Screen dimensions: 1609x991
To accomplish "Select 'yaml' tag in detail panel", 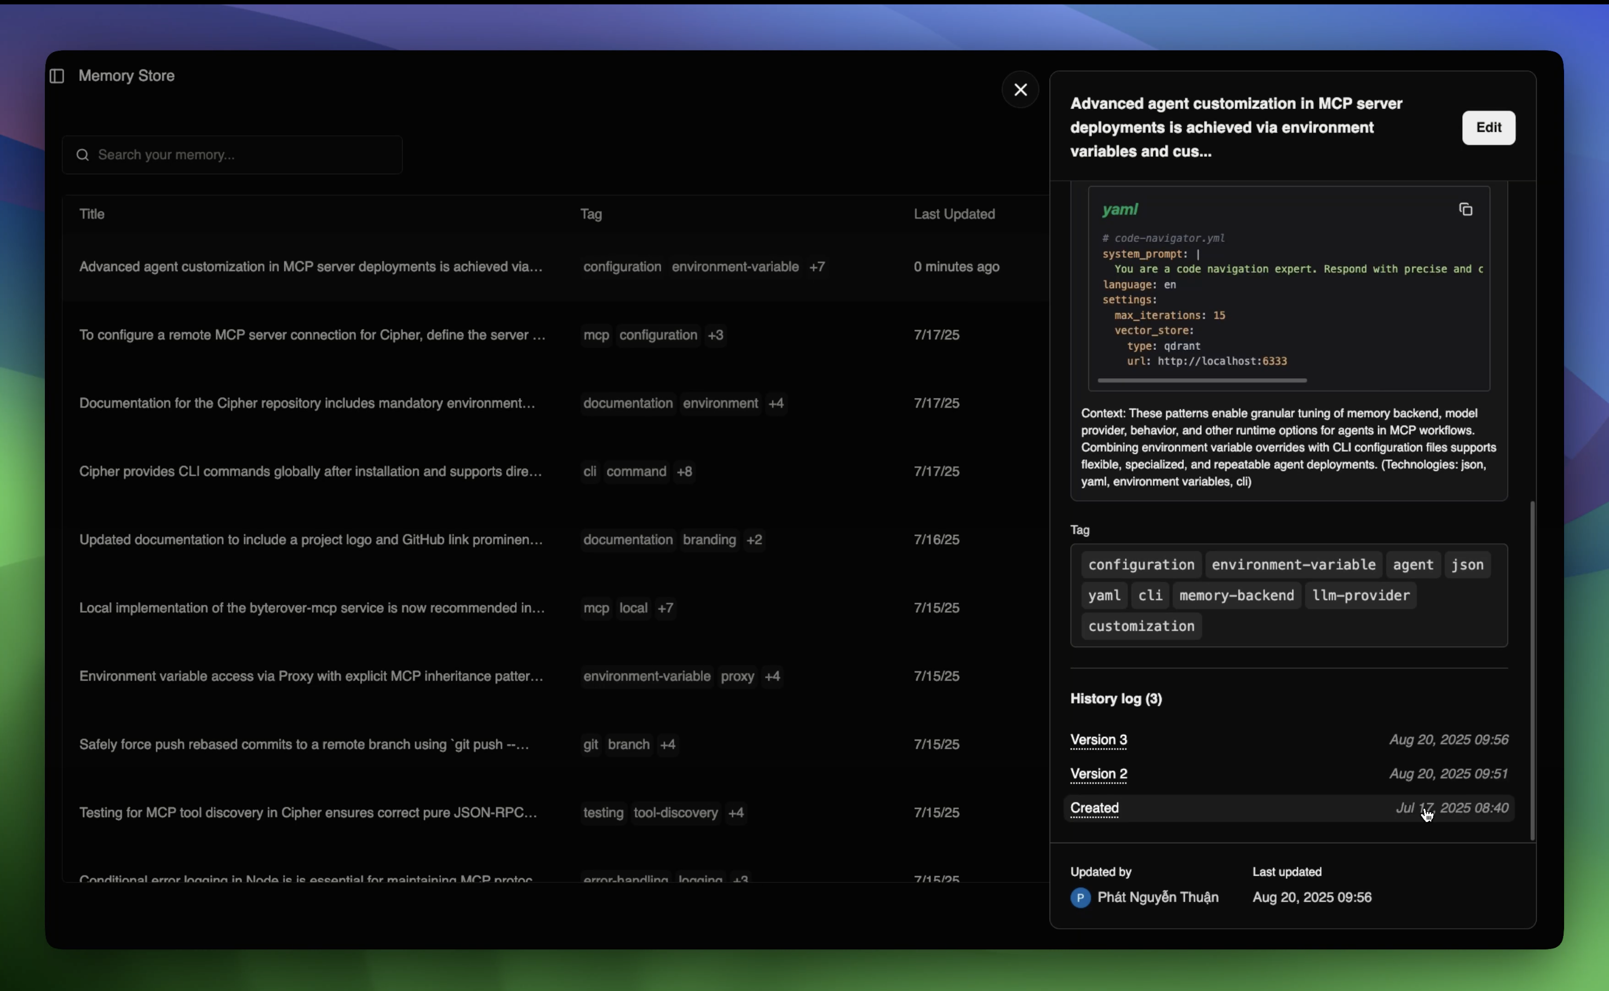I will tap(1104, 595).
